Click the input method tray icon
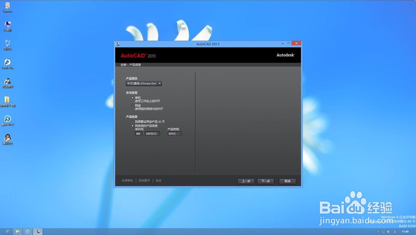 (395, 232)
